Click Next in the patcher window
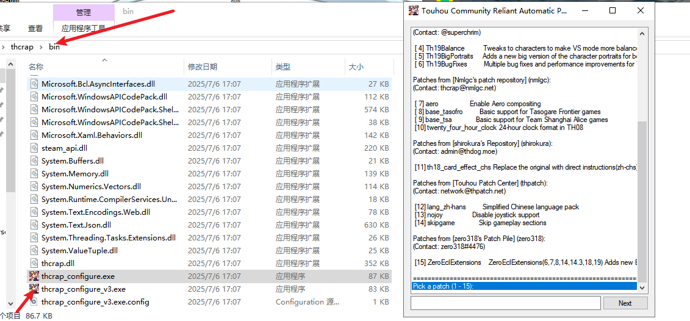The height and width of the screenshot is (321, 690). pos(625,303)
